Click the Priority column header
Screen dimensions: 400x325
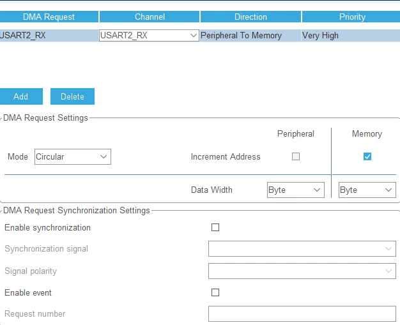click(x=351, y=17)
